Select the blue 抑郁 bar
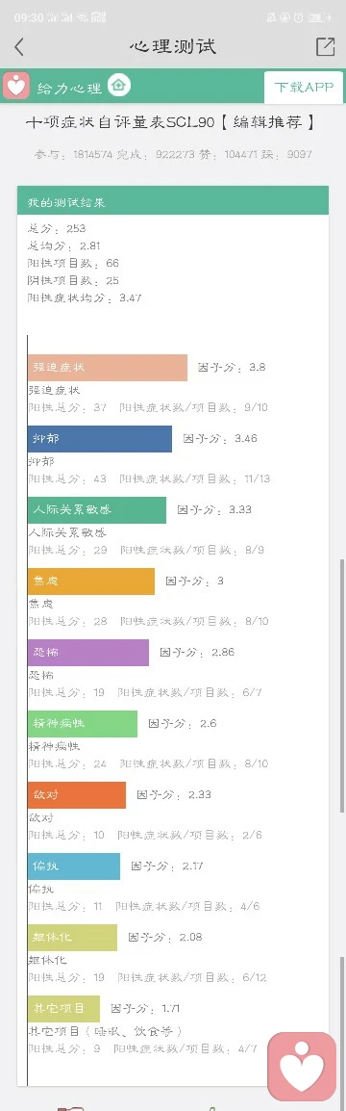The height and width of the screenshot is (1111, 346). click(x=100, y=439)
